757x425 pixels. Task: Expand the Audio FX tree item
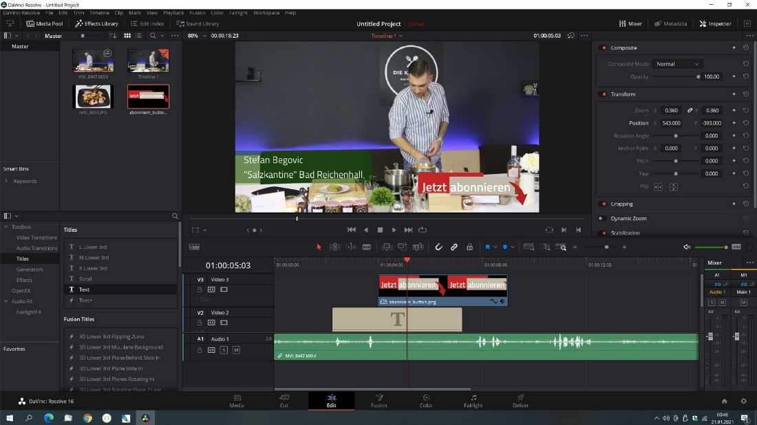(x=6, y=301)
